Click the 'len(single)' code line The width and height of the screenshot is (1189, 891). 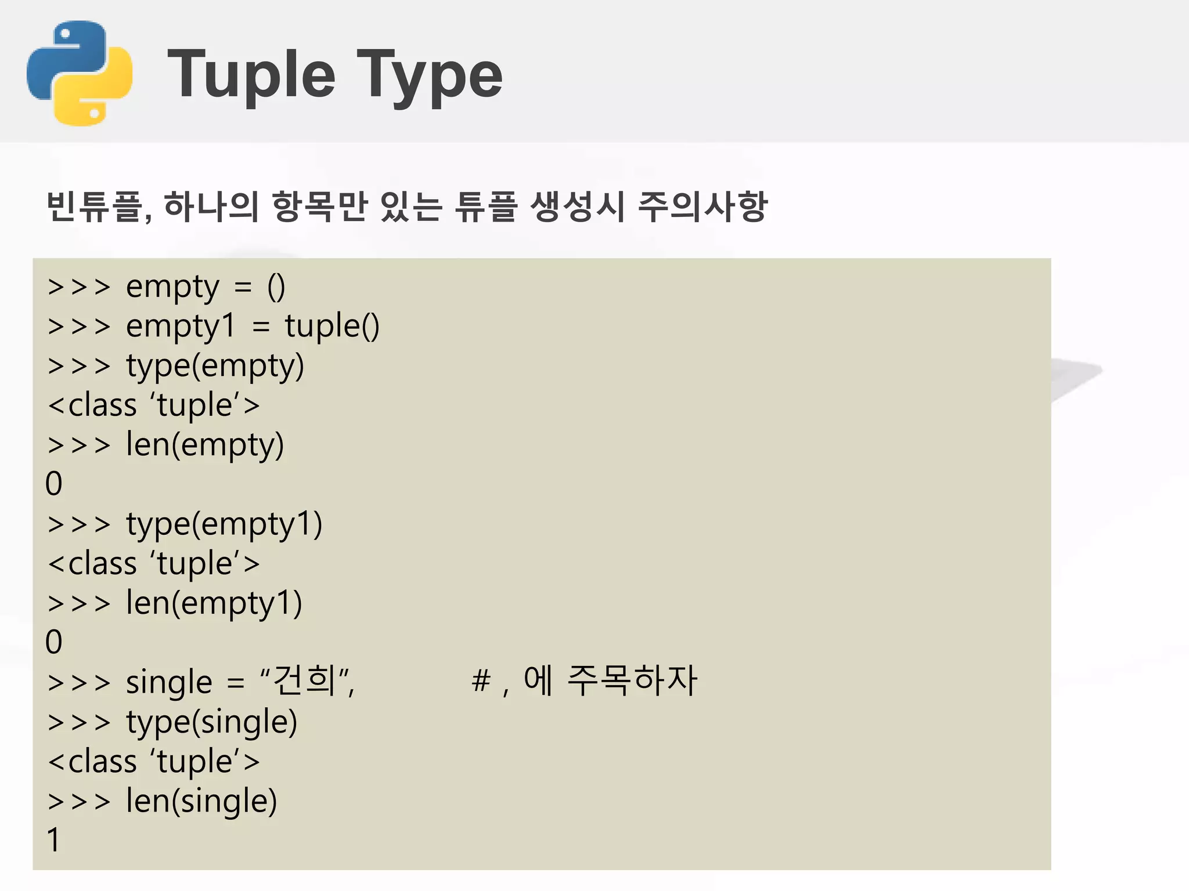(163, 801)
